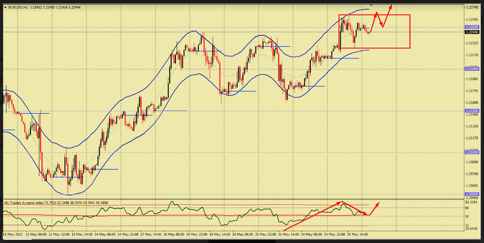Click the 1.22740 top price scale value
The width and height of the screenshot is (484, 243).
[x=472, y=7]
